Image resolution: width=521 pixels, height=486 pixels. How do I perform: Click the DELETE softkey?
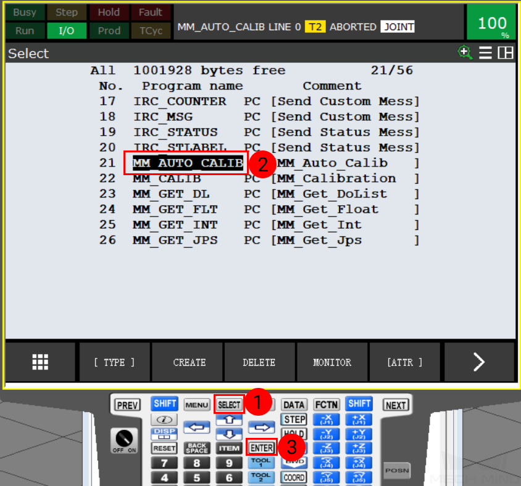pos(259,362)
